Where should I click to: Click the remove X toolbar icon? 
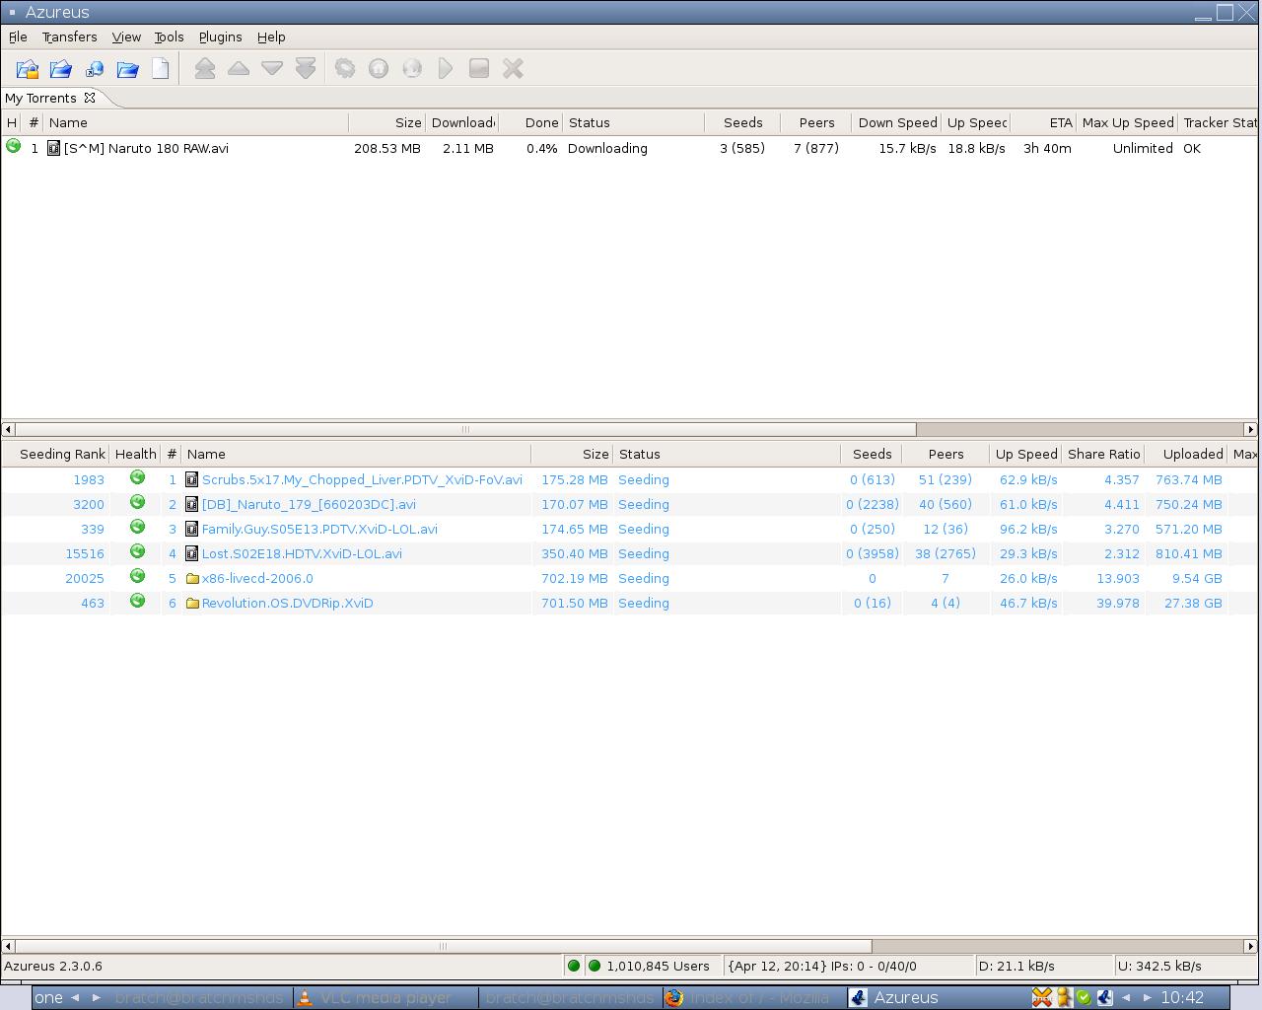tap(513, 68)
